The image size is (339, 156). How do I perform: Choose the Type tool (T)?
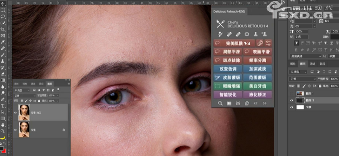(3, 106)
